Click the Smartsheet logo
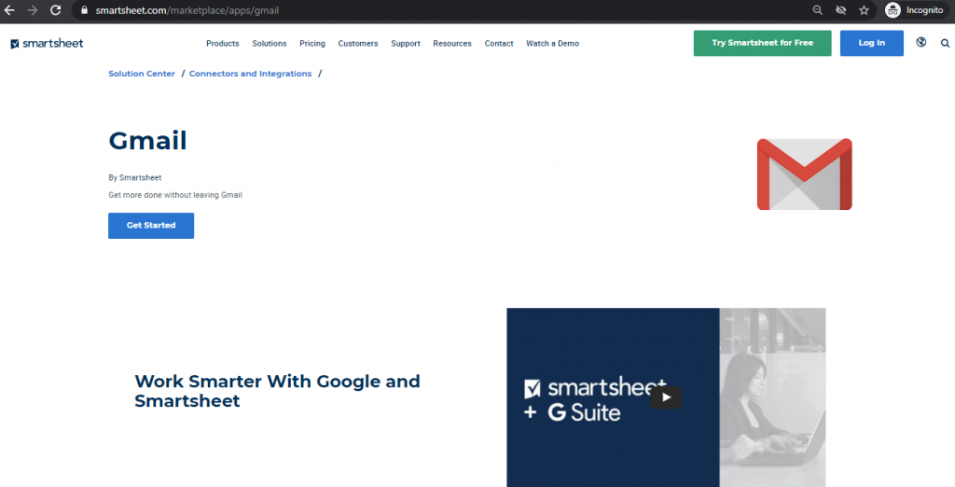Viewport: 955px width, 487px height. [x=47, y=43]
